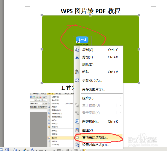Screen dimensions: 167x151
Task: Click the picture's bottom-right resize handle
Action: (139, 83)
